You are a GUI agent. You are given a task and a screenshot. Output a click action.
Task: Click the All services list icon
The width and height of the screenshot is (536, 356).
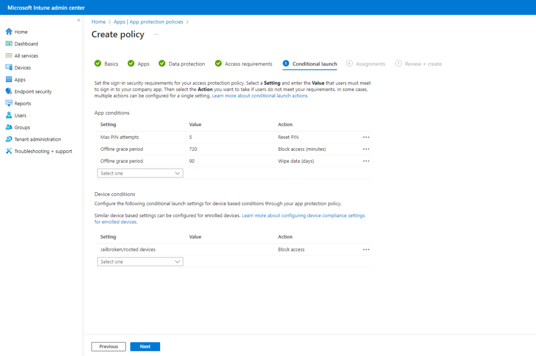point(9,56)
